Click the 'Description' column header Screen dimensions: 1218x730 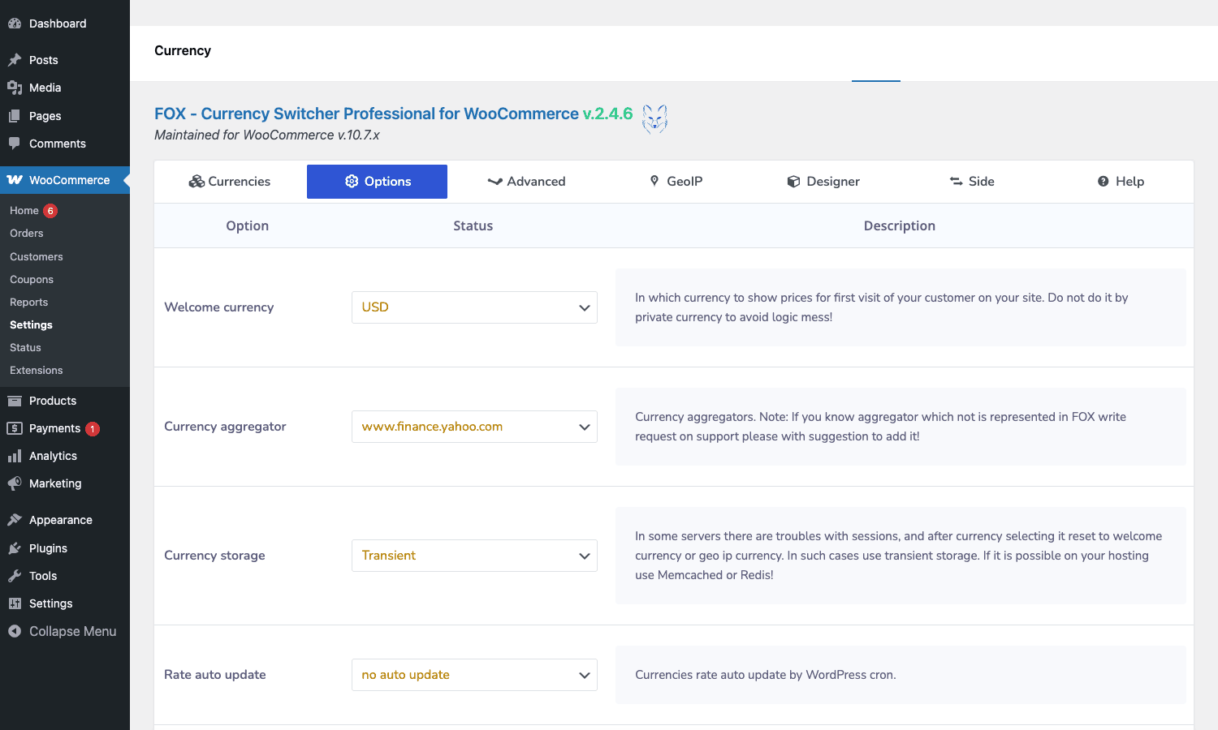tap(900, 225)
